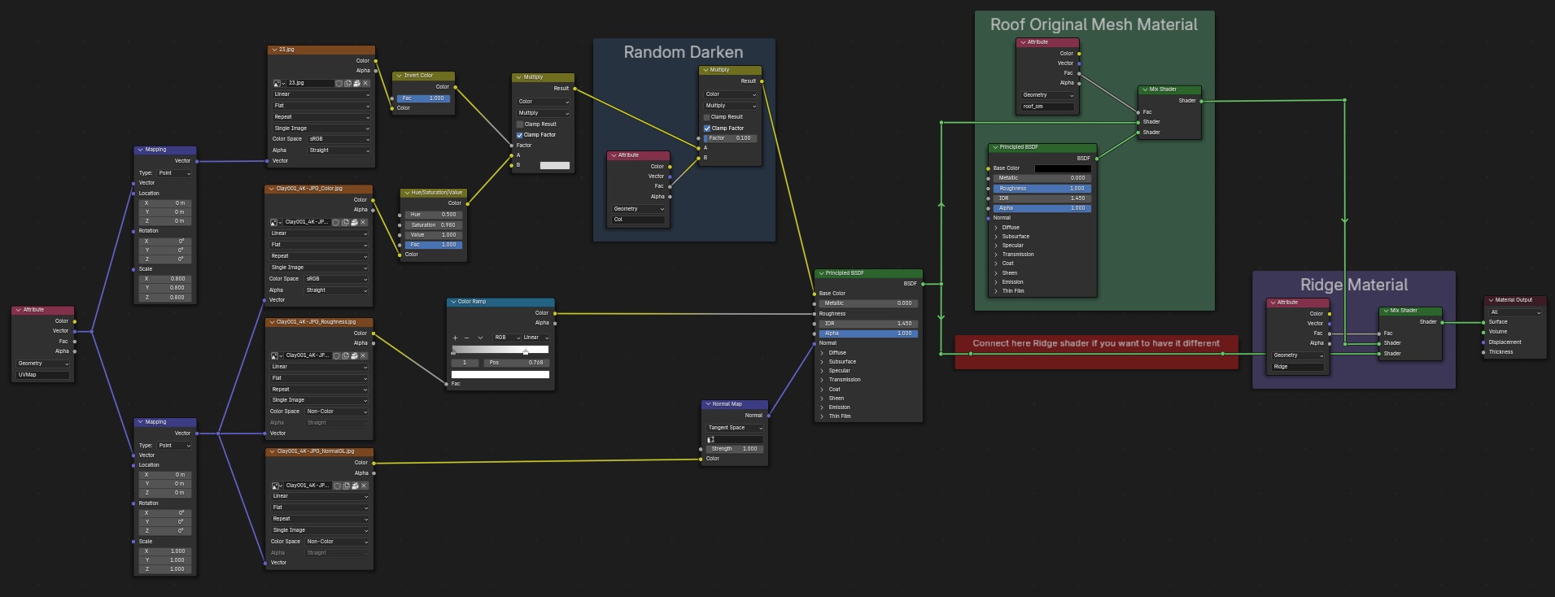Toggle fake user on Clay001 Color node
1555x597 pixels.
point(336,222)
